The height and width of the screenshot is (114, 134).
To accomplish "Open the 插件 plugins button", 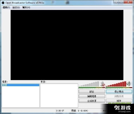I will coord(119,101).
